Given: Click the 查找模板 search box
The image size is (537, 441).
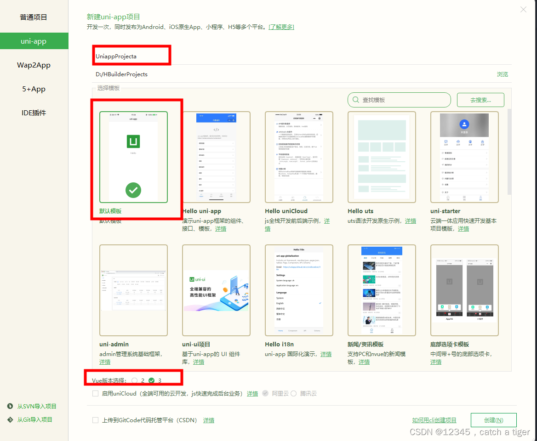Looking at the screenshot, I should click(x=399, y=100).
